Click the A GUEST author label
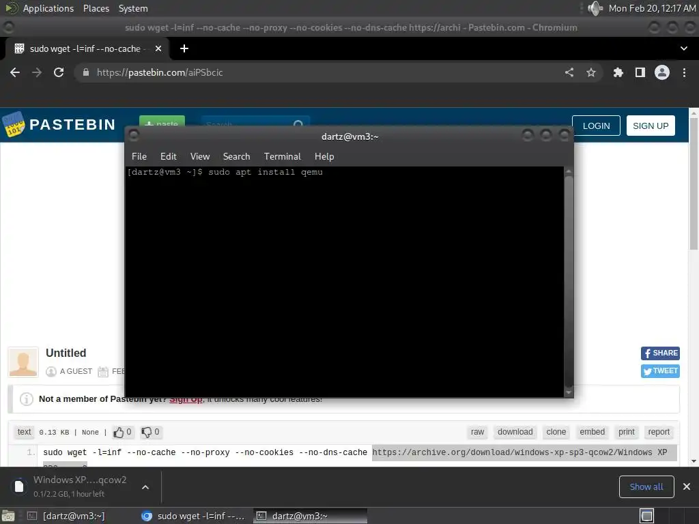The width and height of the screenshot is (699, 524). [76, 371]
